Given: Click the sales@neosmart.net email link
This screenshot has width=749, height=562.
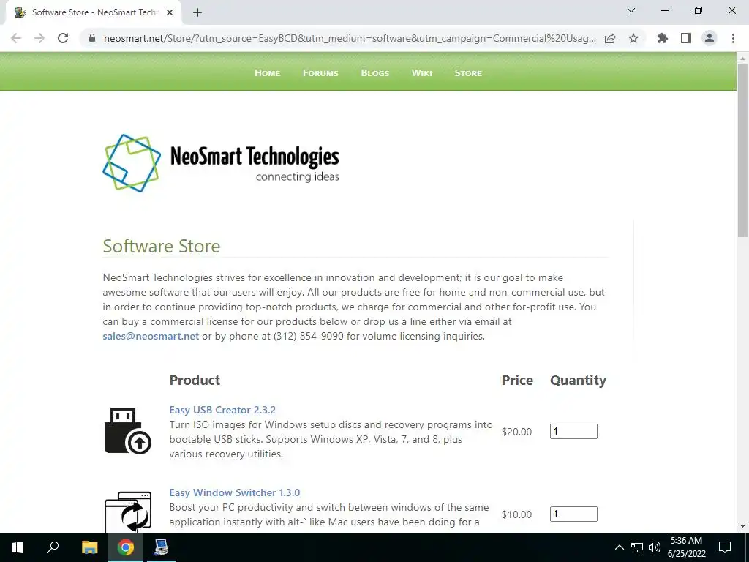Looking at the screenshot, I should (151, 336).
